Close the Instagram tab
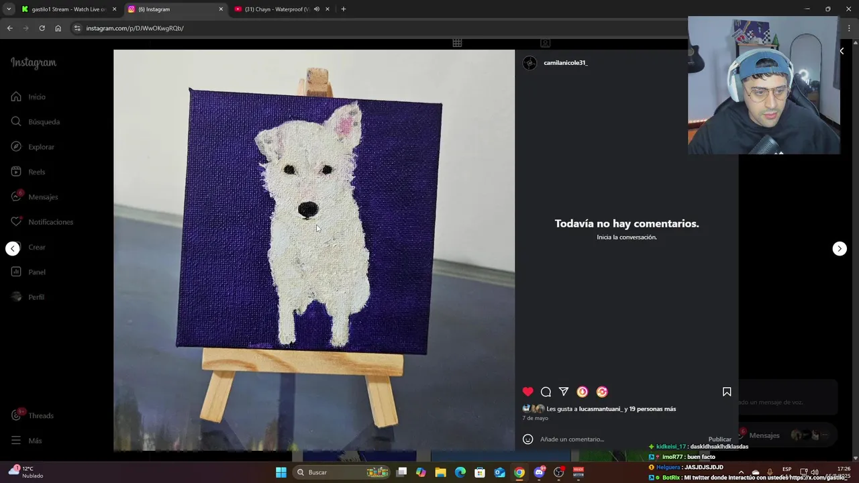The image size is (859, 483). (221, 9)
